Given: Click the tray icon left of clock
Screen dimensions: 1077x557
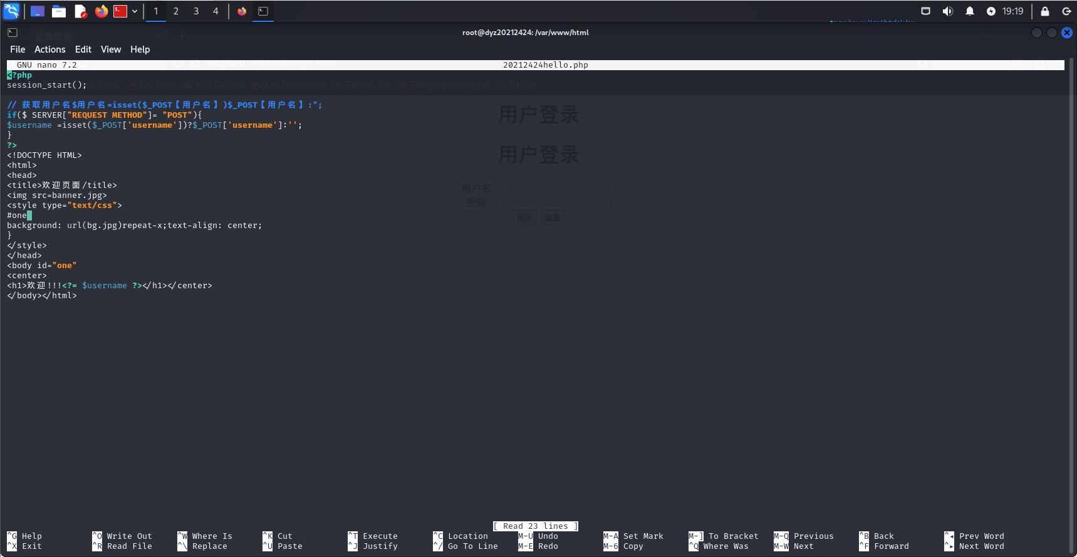Looking at the screenshot, I should tap(991, 11).
